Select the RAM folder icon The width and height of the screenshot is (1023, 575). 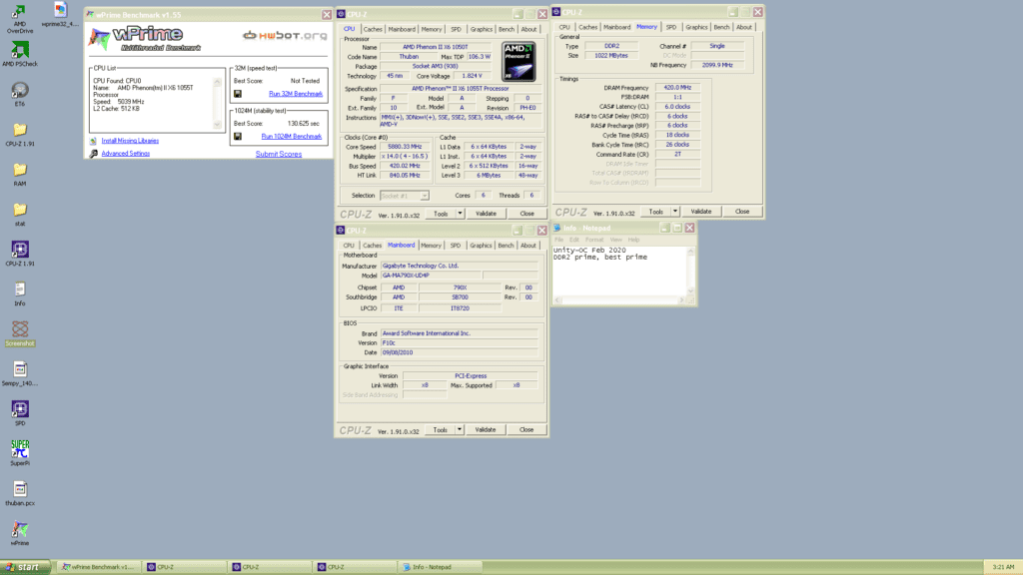pos(20,174)
